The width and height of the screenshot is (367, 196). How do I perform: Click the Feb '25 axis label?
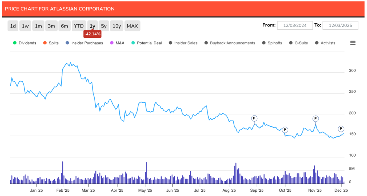click(x=63, y=190)
